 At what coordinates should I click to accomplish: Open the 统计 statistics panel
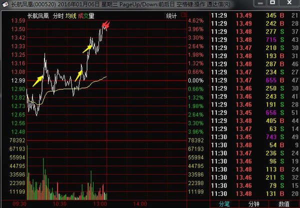[x=171, y=15]
